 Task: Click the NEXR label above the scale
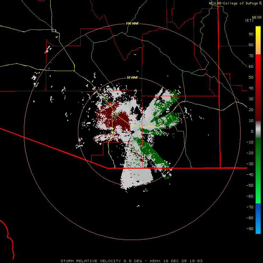tap(257, 18)
